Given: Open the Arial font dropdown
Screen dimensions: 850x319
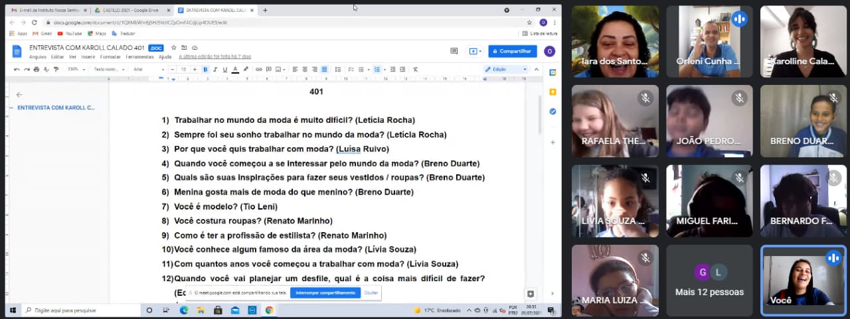Looking at the screenshot, I should [x=149, y=69].
